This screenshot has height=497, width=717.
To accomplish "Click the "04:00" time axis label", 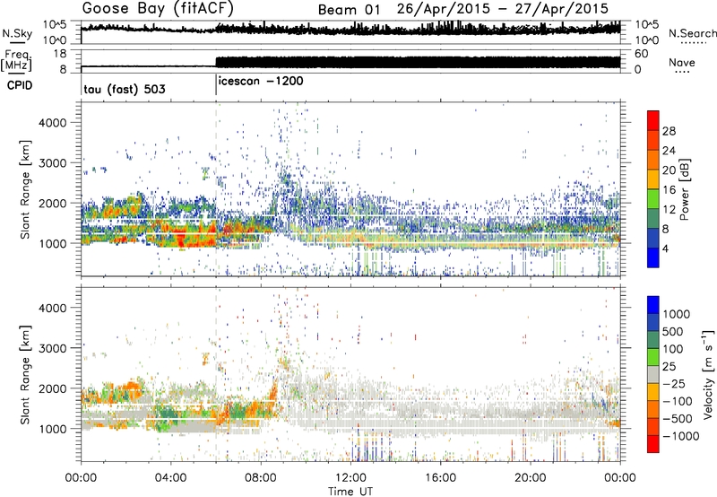I will tap(170, 478).
